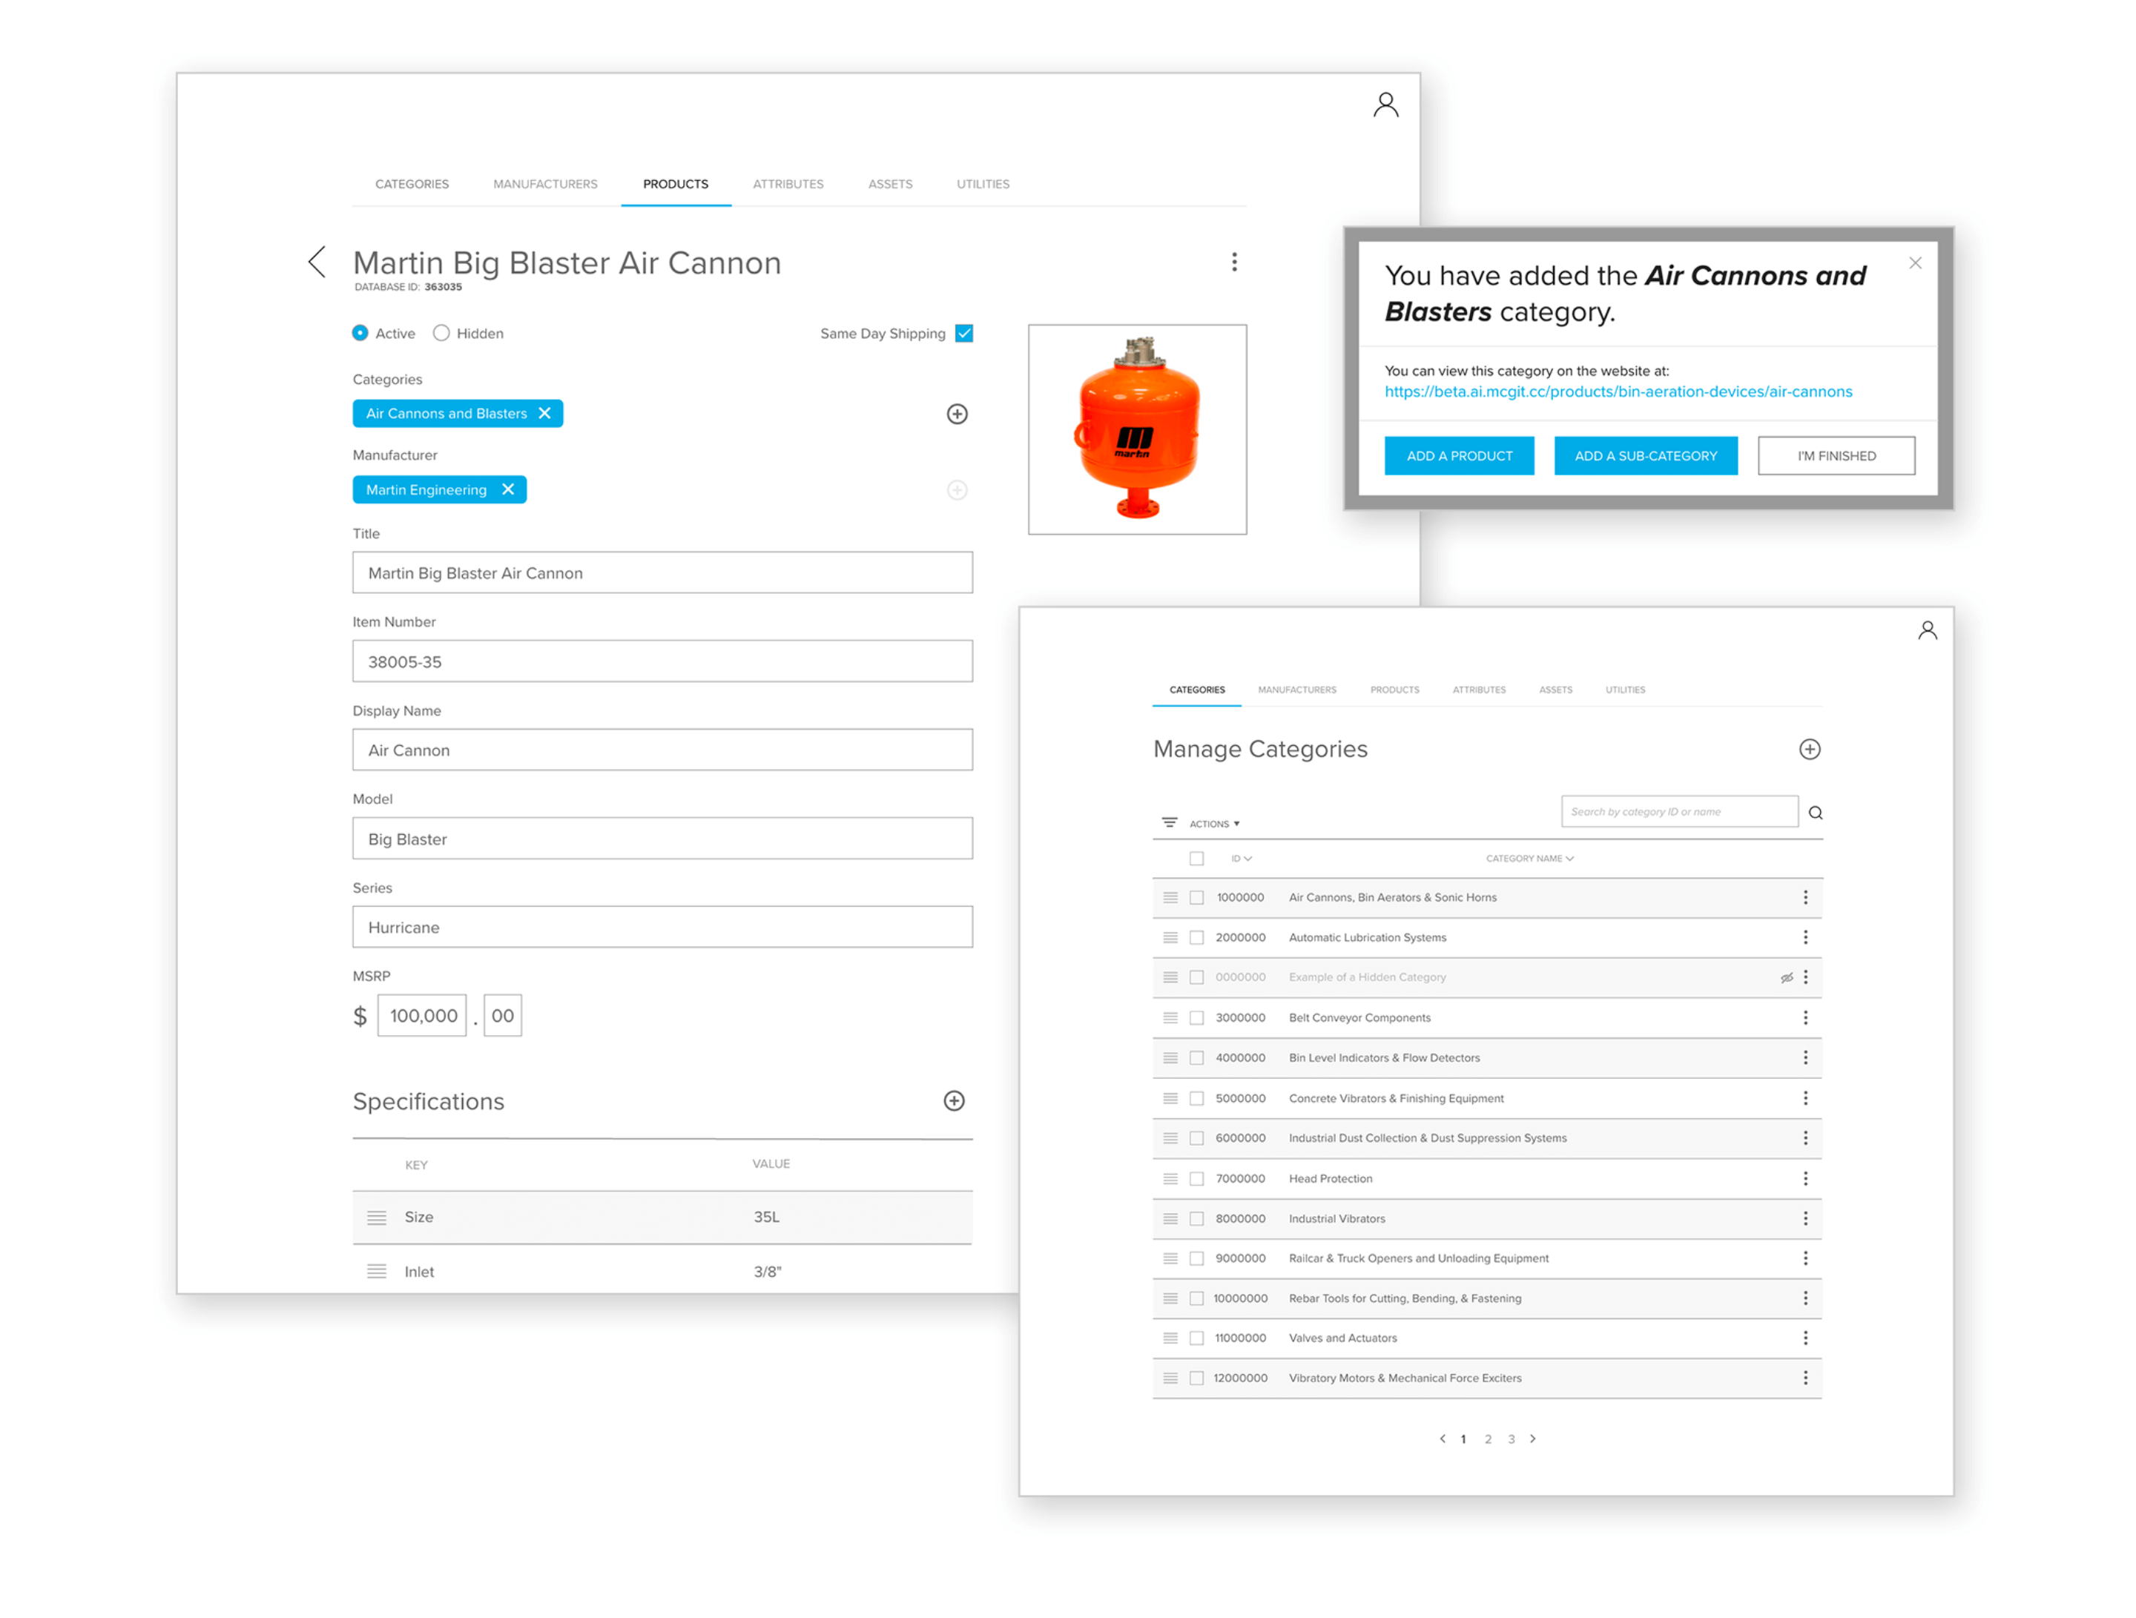Open the Manufacturers tab in product window
This screenshot has height=1618, width=2136.
click(x=544, y=183)
